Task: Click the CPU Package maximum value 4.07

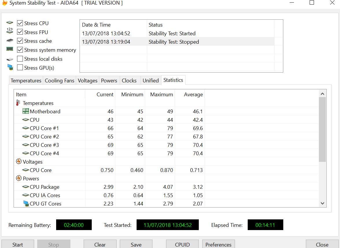Action: [x=168, y=187]
